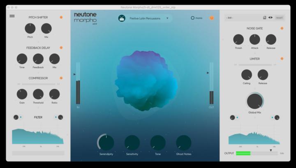The image size is (296, 168).
Task: Click the IN level marker triangle
Action: (74, 74)
